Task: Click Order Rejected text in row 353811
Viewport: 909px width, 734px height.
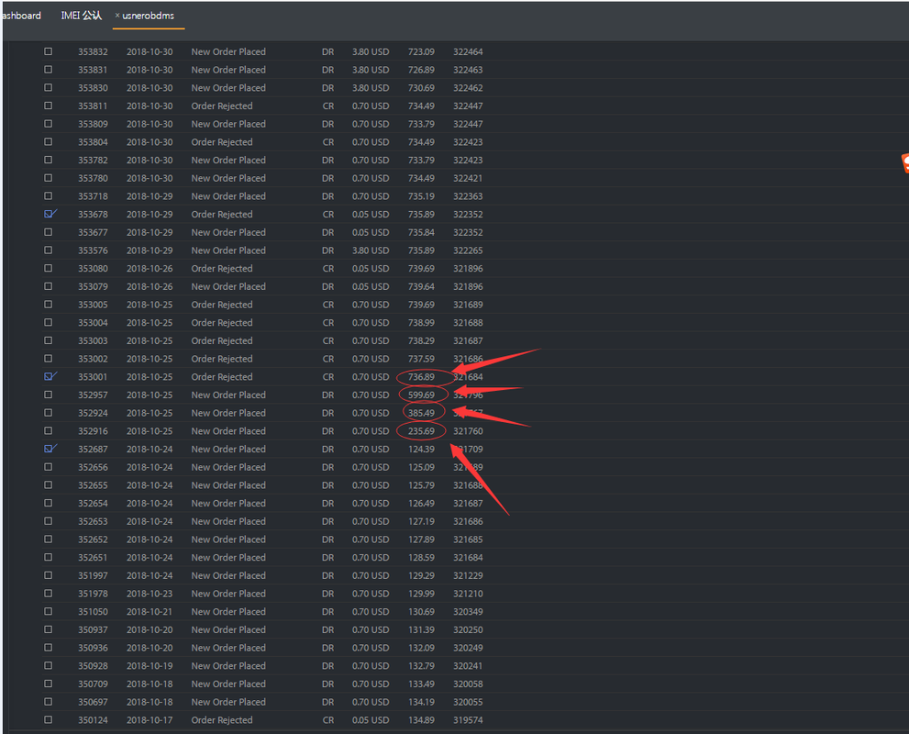Action: (222, 106)
